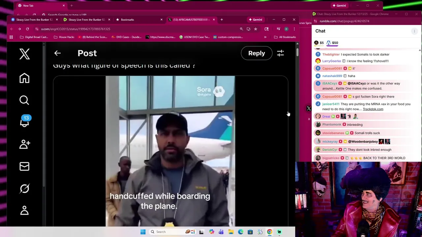Open USDM DVD Case Tw... bookmark

194,37
